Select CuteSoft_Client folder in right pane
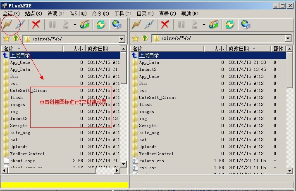Viewport: 296px width, 191px height. coord(208,97)
